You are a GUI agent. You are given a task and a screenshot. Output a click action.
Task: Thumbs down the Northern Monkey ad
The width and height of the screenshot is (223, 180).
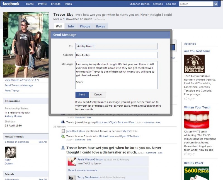point(190,99)
